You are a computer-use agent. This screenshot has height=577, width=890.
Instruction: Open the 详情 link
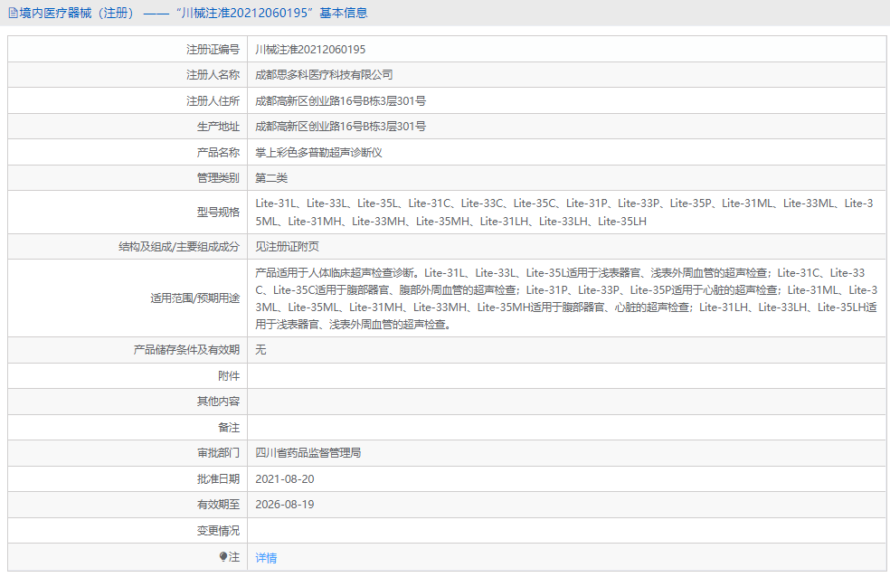[266, 558]
